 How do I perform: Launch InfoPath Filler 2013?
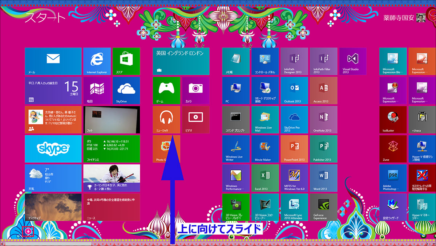pos(323,61)
